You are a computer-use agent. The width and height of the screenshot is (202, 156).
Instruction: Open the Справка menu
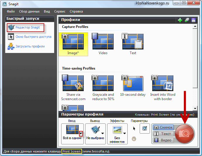tap(76, 11)
